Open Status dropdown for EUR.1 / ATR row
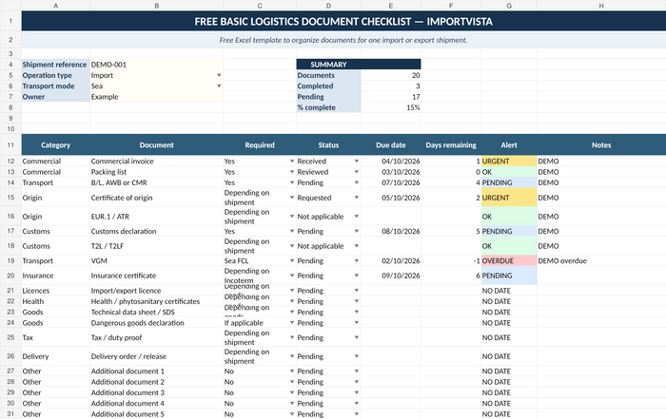The width and height of the screenshot is (666, 419). [x=357, y=217]
